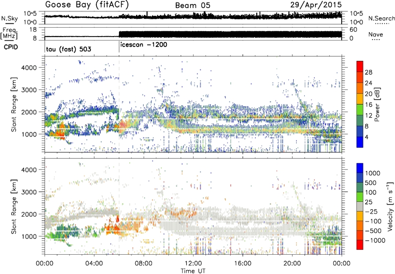The image size is (395, 274).
Task: Click the 'Freq. [MHz]' axis label
Action: (9, 33)
